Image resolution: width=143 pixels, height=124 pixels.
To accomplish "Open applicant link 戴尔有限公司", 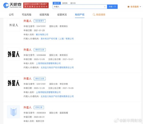I will click(x=42, y=35).
